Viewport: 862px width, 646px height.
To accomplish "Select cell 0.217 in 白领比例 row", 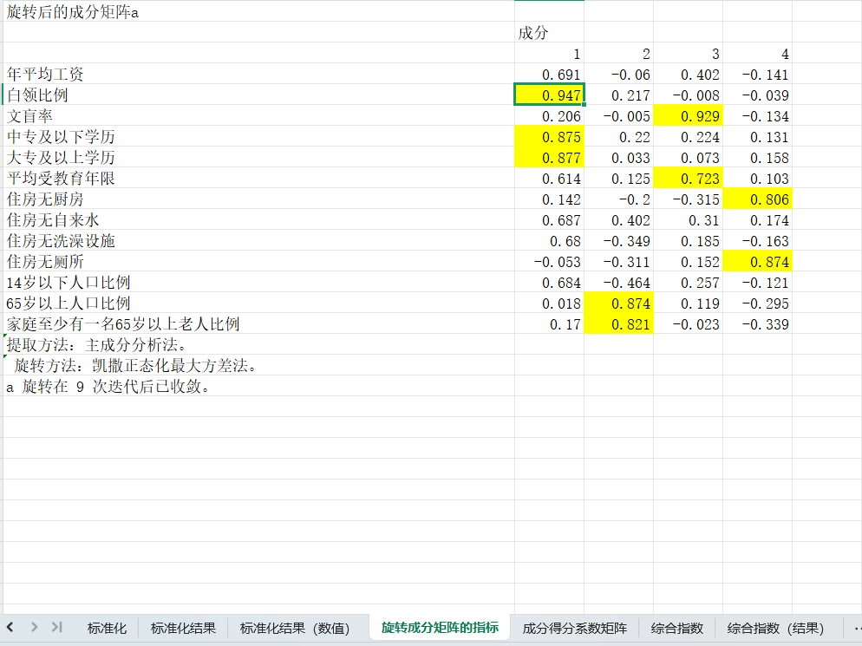I will [618, 95].
